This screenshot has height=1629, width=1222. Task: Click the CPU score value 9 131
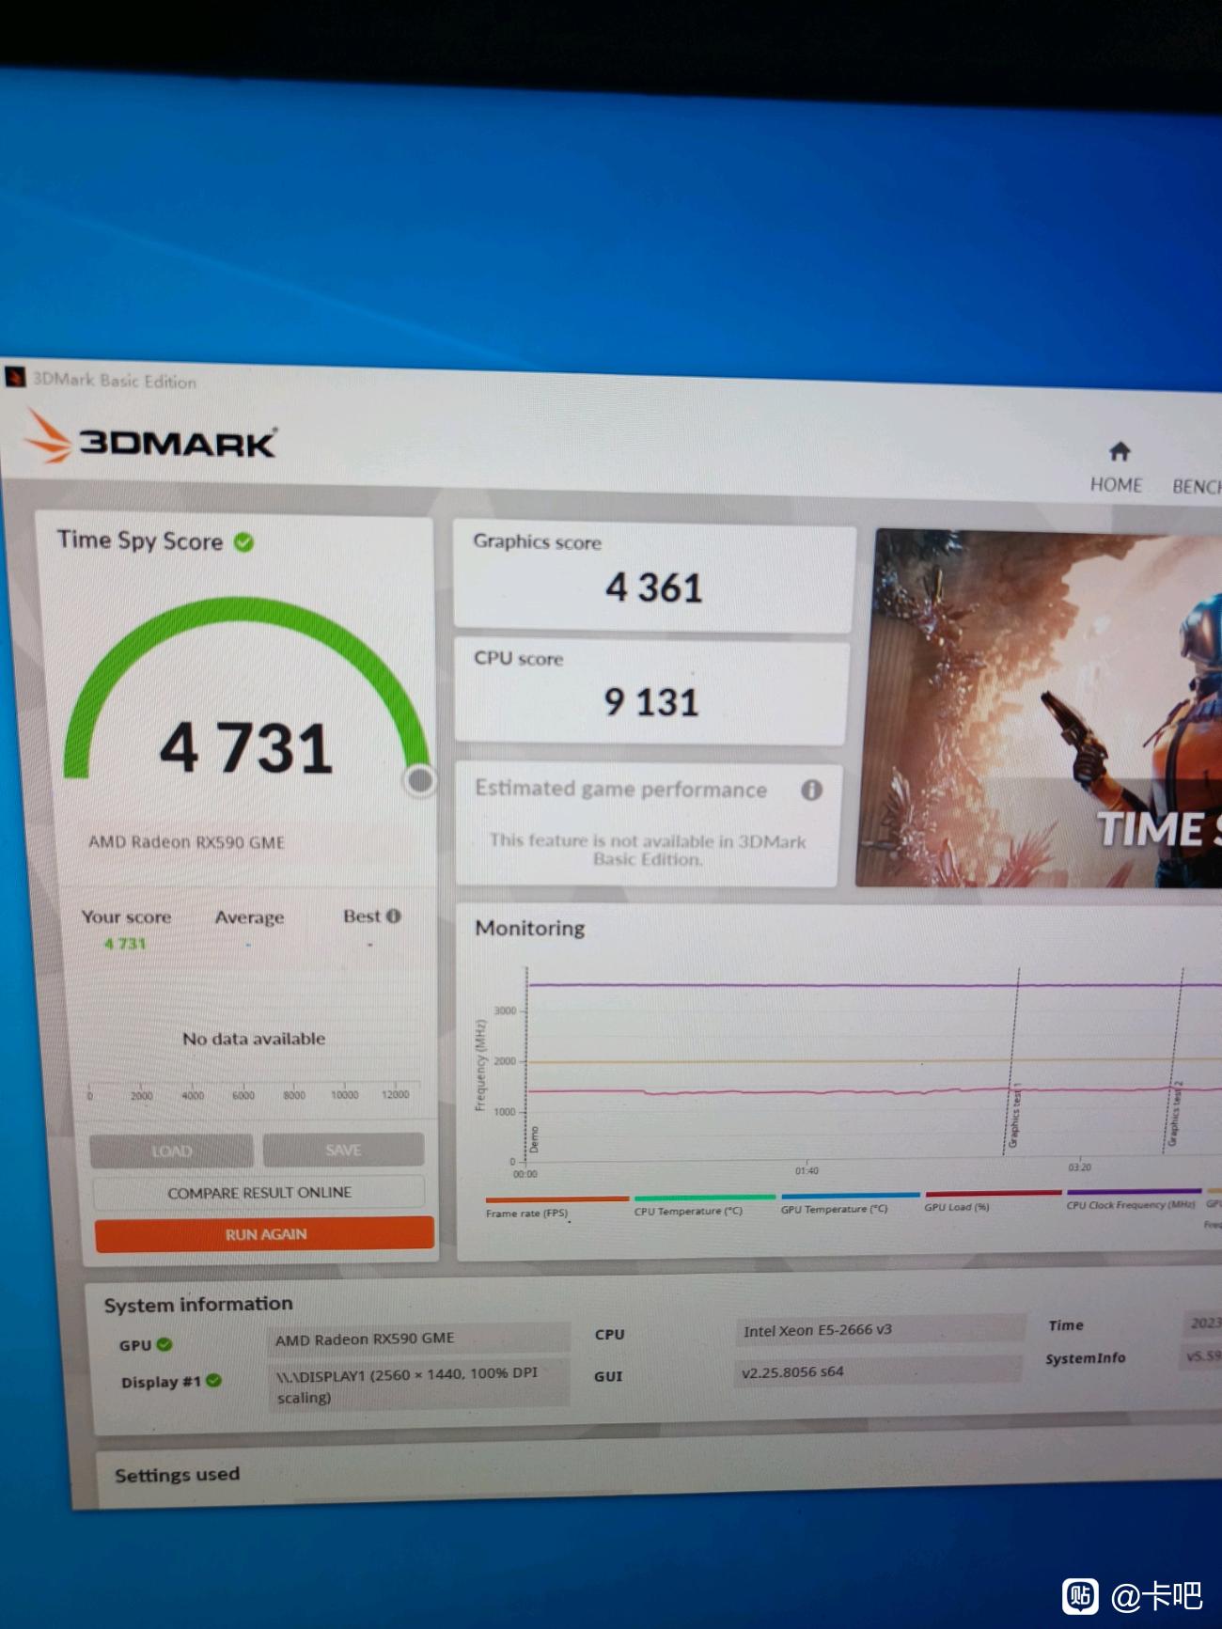click(651, 702)
